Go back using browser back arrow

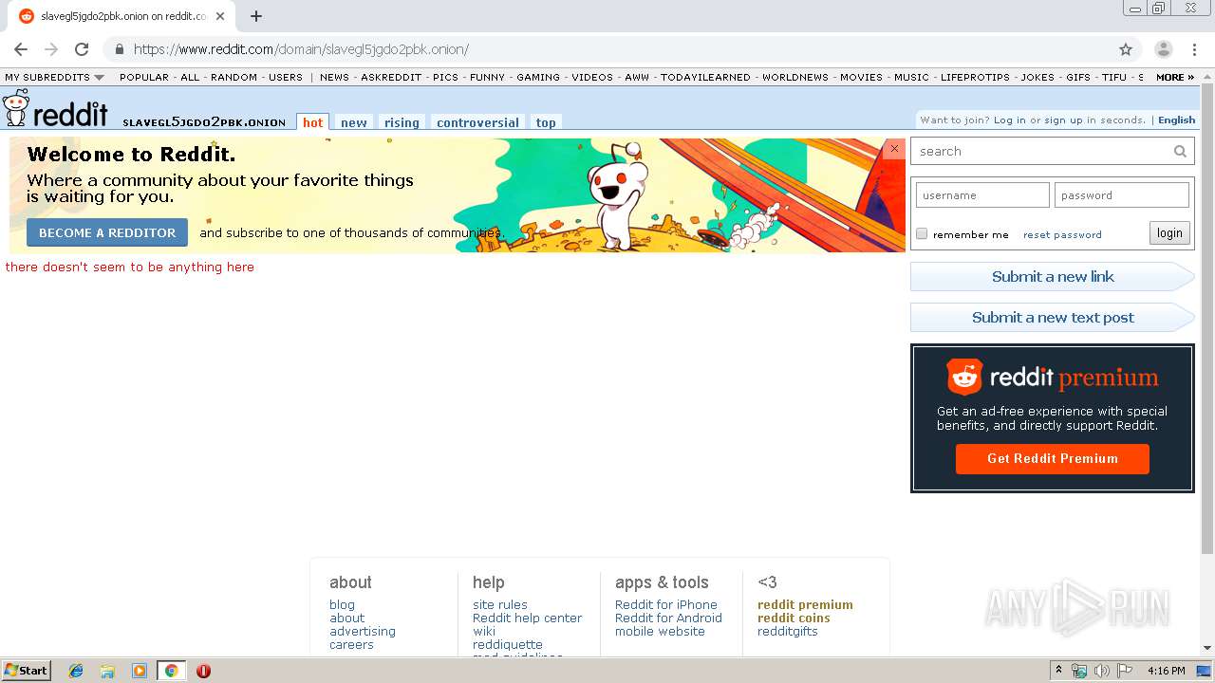tap(21, 49)
